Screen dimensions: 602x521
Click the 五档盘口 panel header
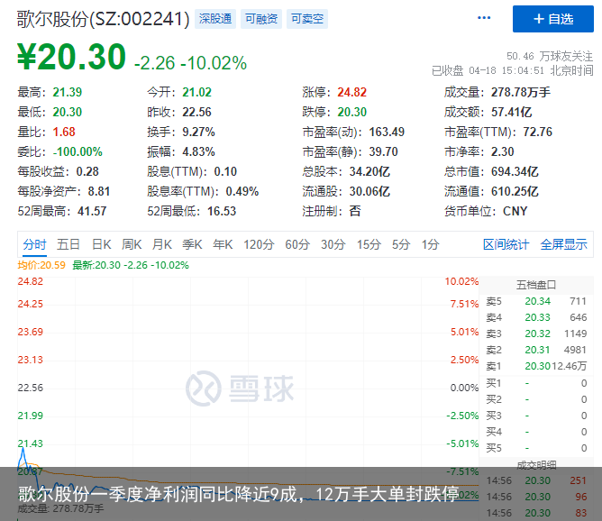point(536,285)
